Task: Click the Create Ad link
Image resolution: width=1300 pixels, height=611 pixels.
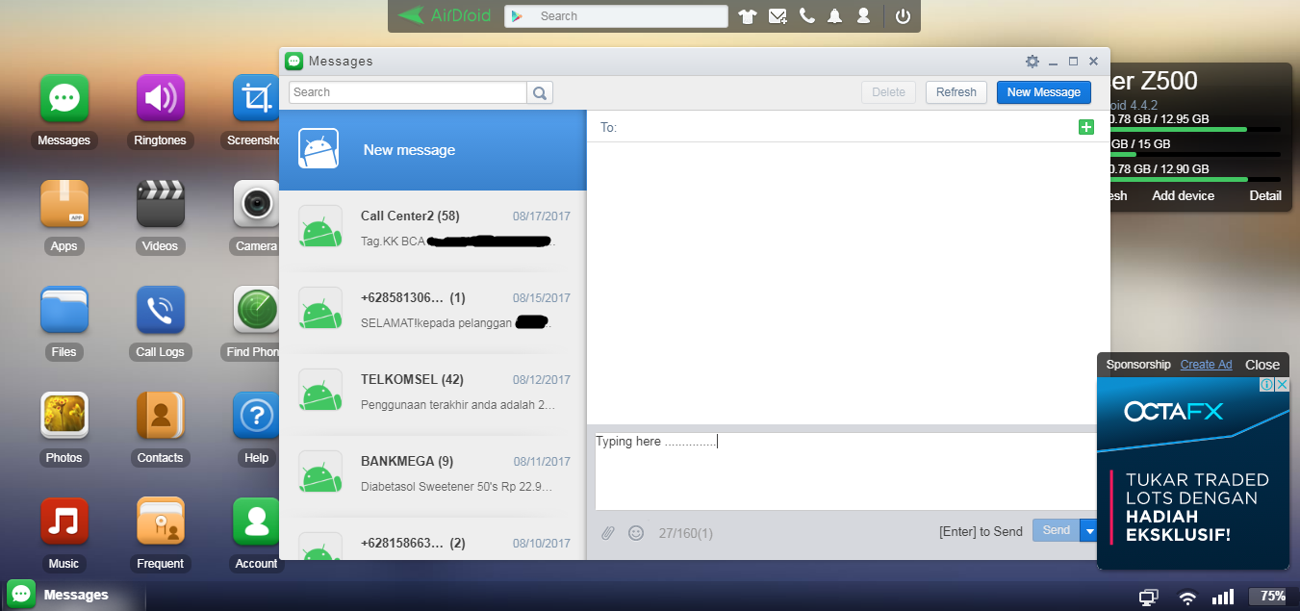Action: coord(1206,365)
